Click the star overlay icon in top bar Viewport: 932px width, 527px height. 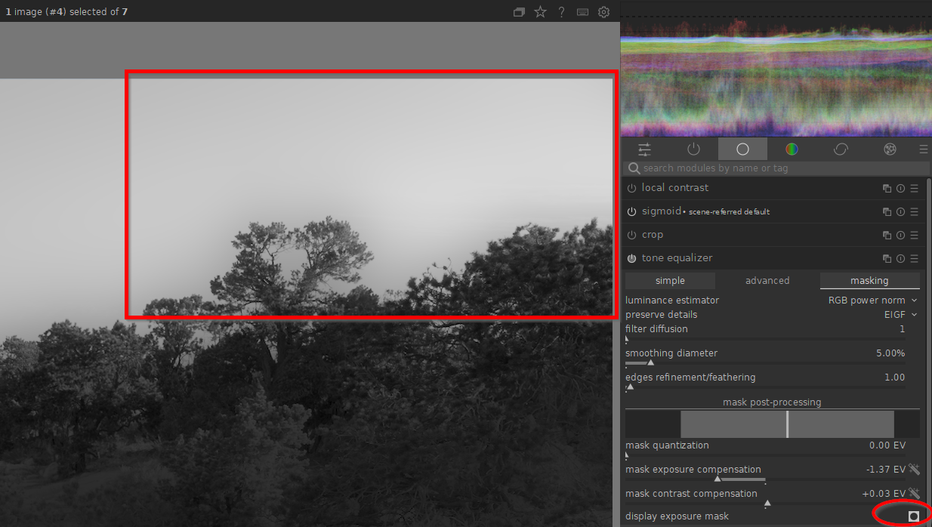(x=540, y=12)
